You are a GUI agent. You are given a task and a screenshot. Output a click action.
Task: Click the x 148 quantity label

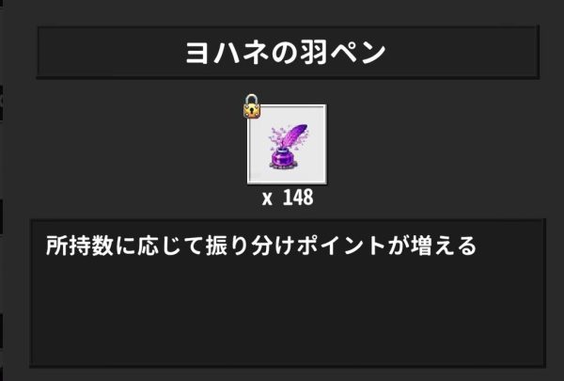[288, 198]
